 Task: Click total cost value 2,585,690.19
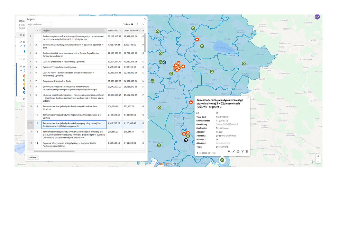[x=114, y=143]
